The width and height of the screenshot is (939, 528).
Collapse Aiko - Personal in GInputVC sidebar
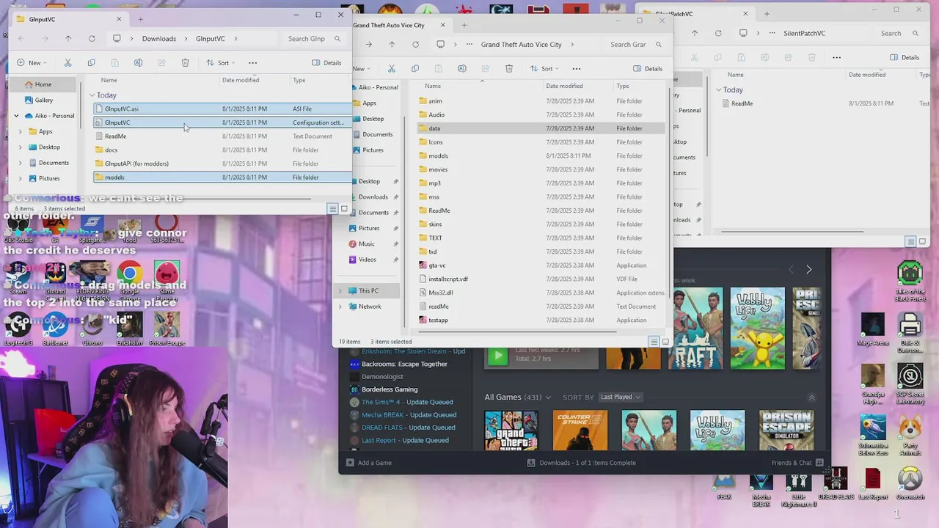16,116
